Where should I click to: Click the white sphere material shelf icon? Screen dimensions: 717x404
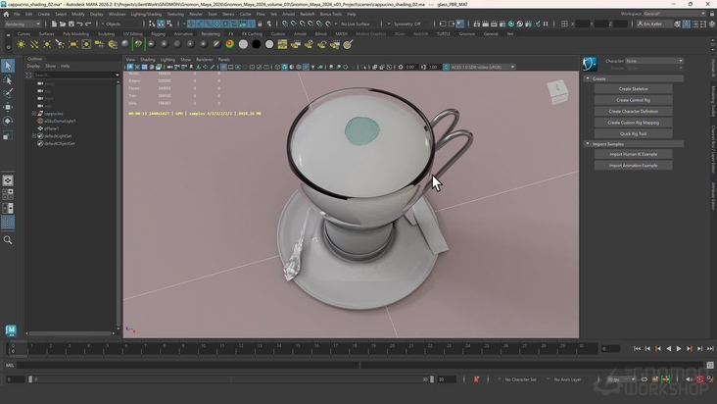point(244,43)
